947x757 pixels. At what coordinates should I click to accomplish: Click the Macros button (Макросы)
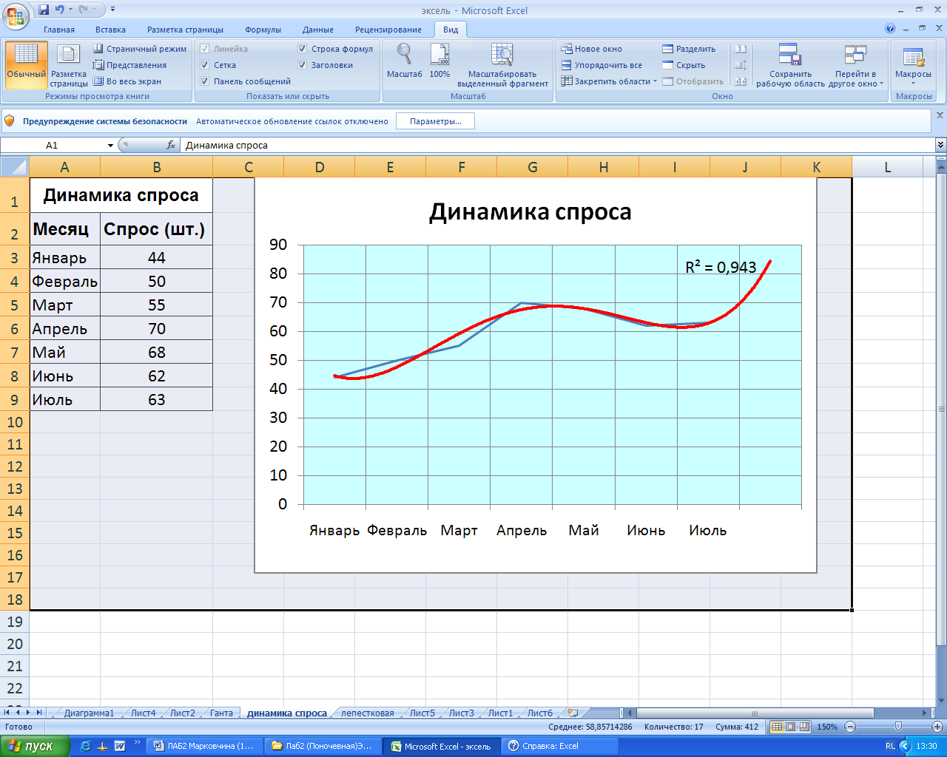pos(913,65)
